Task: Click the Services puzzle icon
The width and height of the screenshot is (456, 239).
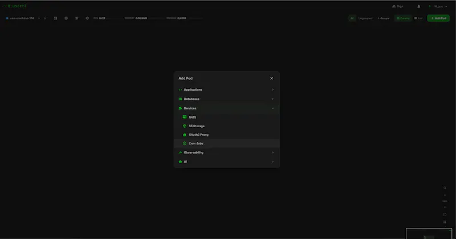Action: [x=180, y=108]
